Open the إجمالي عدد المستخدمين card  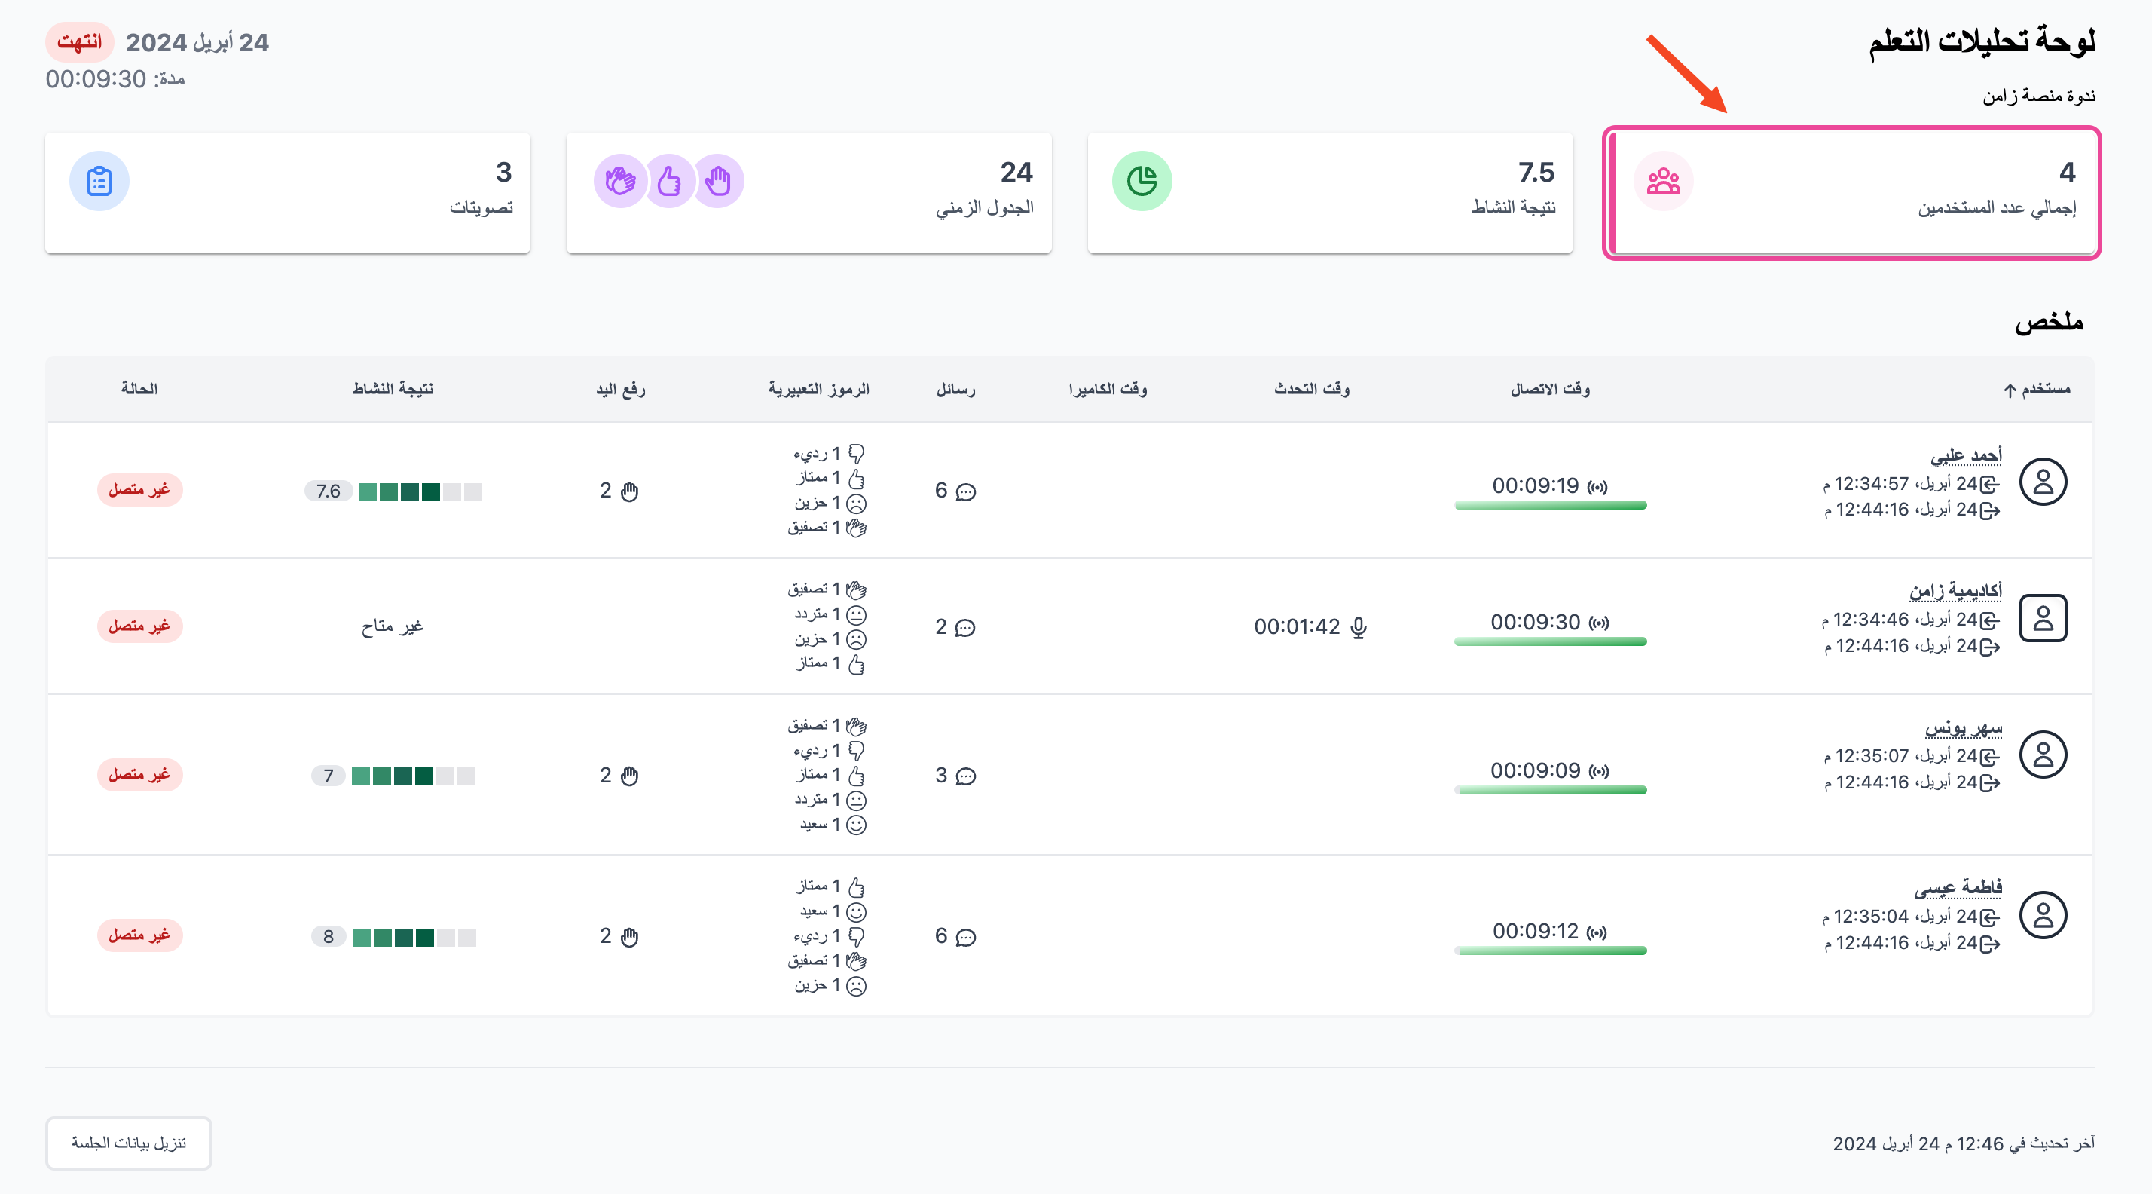tap(1851, 193)
